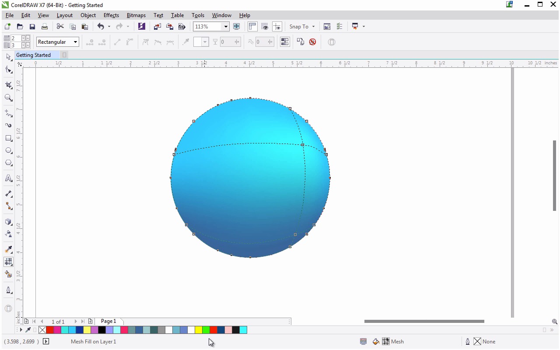Pick the black swatch beside orchid
560x350 pixels.
click(x=102, y=330)
